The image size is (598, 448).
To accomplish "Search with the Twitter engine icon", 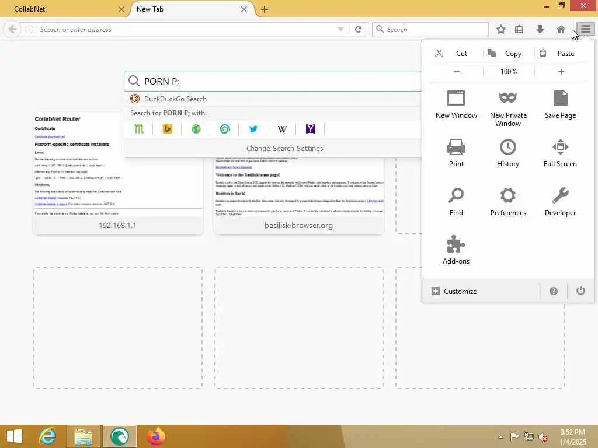I will click(253, 129).
